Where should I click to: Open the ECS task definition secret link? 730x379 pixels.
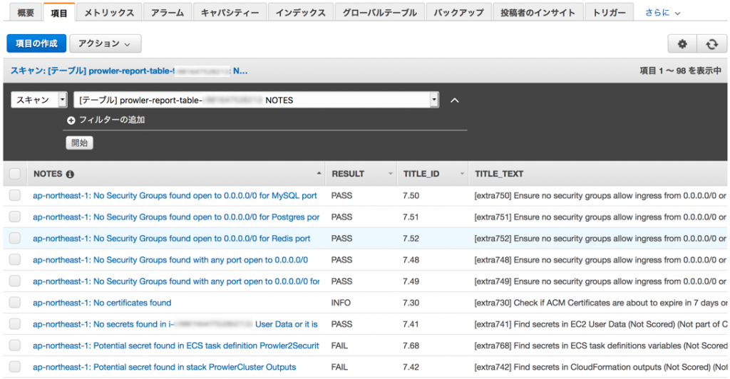(x=176, y=346)
